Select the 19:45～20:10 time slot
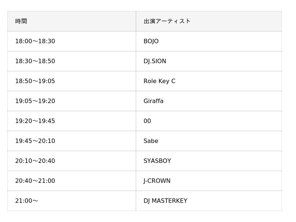 35,141
